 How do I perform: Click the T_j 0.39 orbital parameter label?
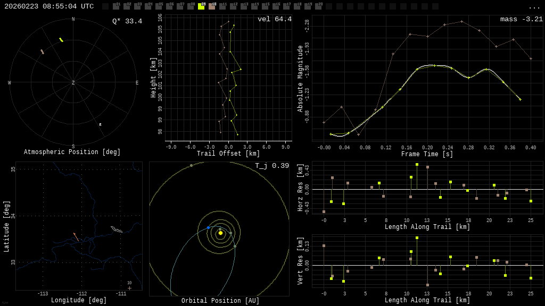coord(271,166)
